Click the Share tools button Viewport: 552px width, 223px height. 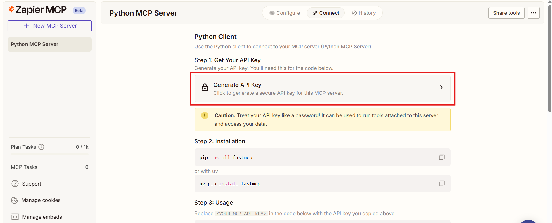tap(506, 13)
